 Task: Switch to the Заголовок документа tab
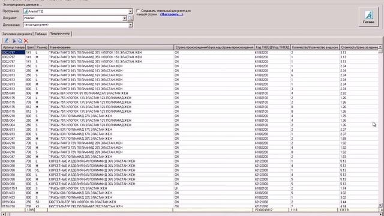click(17, 34)
